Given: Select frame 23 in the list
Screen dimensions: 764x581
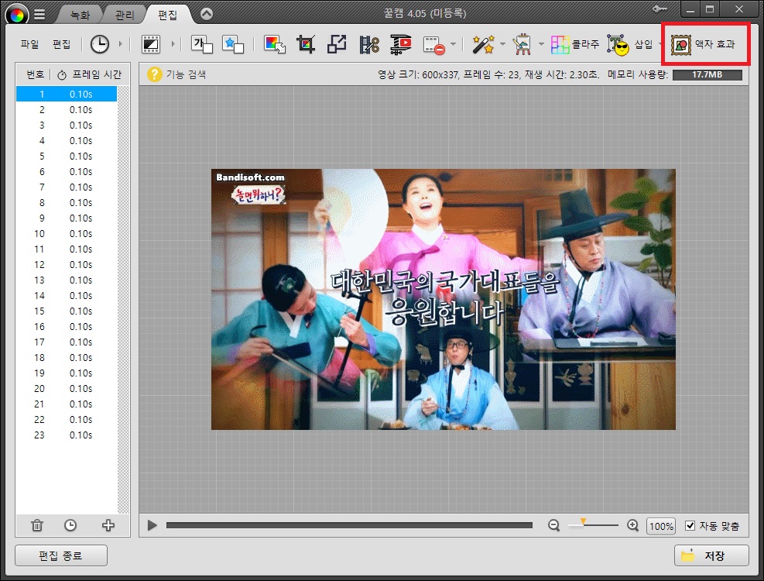Looking at the screenshot, I should 67,435.
